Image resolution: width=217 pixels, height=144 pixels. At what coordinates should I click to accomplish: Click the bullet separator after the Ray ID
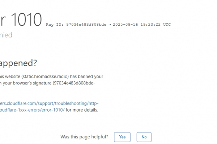(x=110, y=25)
